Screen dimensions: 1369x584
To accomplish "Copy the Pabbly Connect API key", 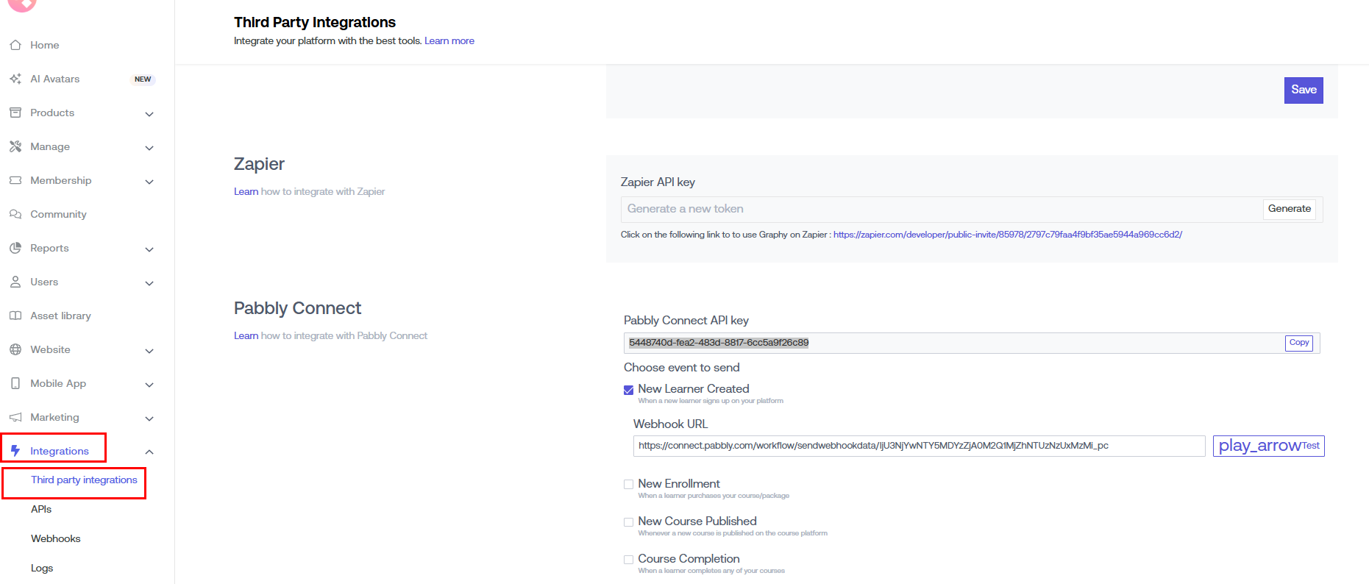I will pyautogui.click(x=1298, y=343).
